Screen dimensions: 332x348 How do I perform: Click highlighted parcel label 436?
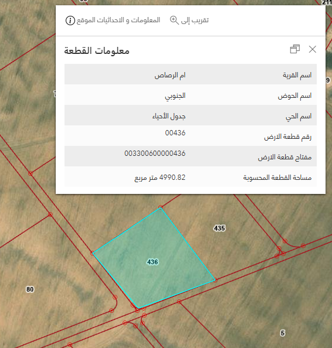pos(153,262)
